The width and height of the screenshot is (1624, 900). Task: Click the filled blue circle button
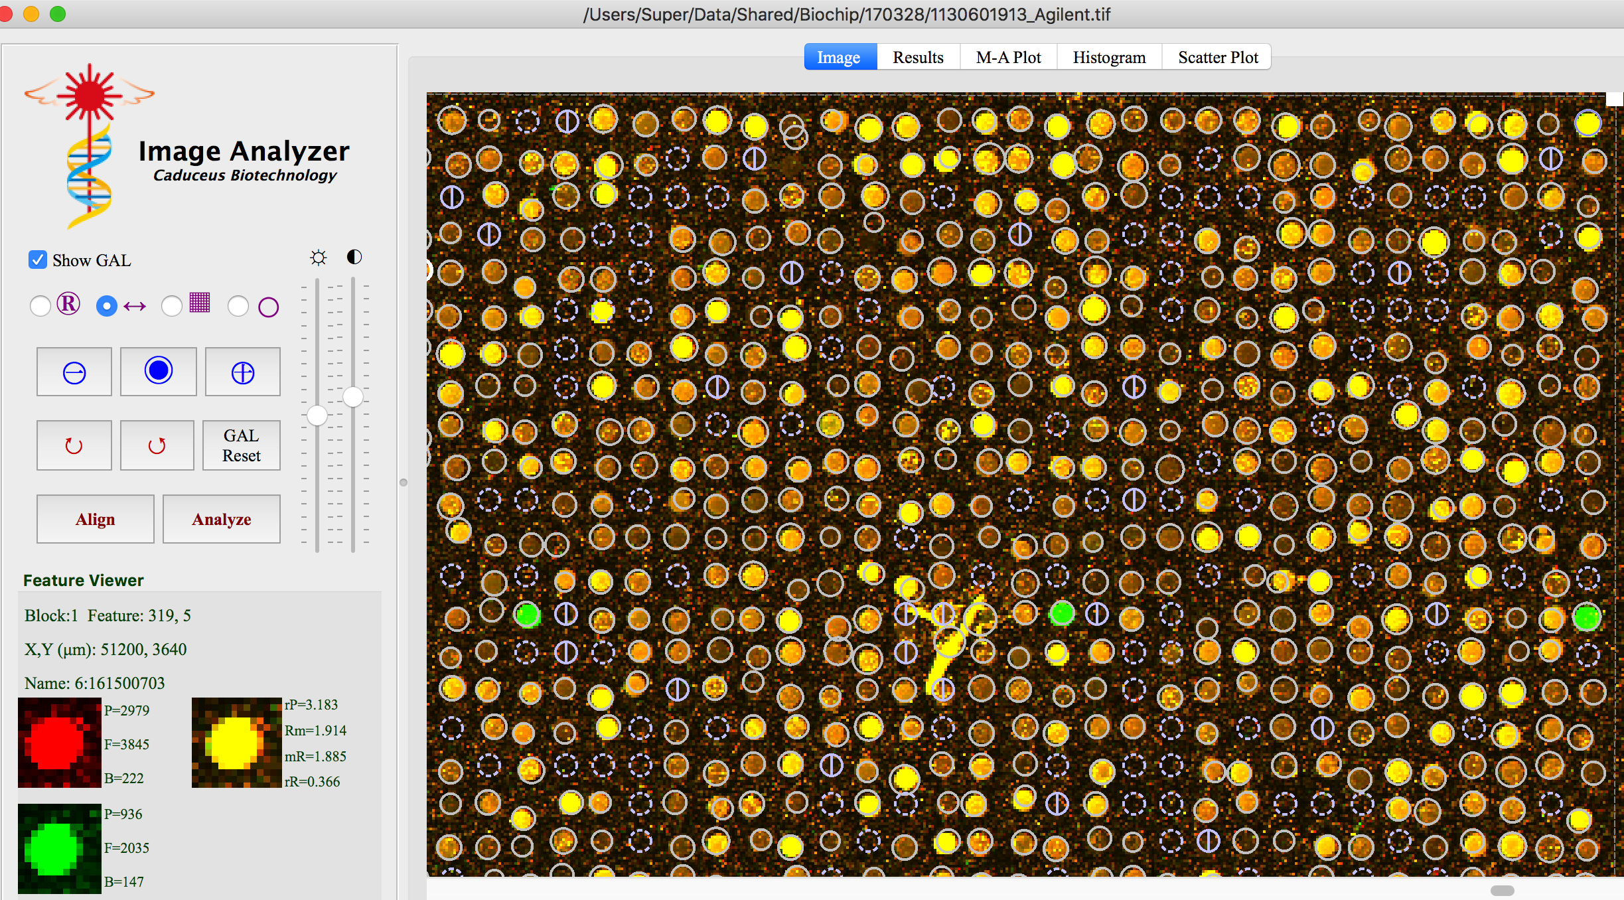click(x=158, y=372)
